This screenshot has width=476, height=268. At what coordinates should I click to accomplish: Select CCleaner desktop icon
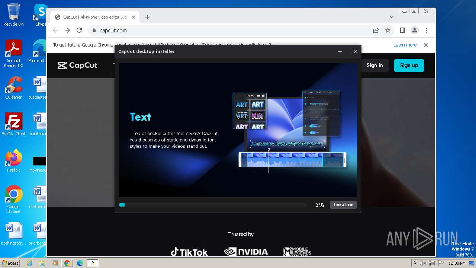pyautogui.click(x=13, y=88)
